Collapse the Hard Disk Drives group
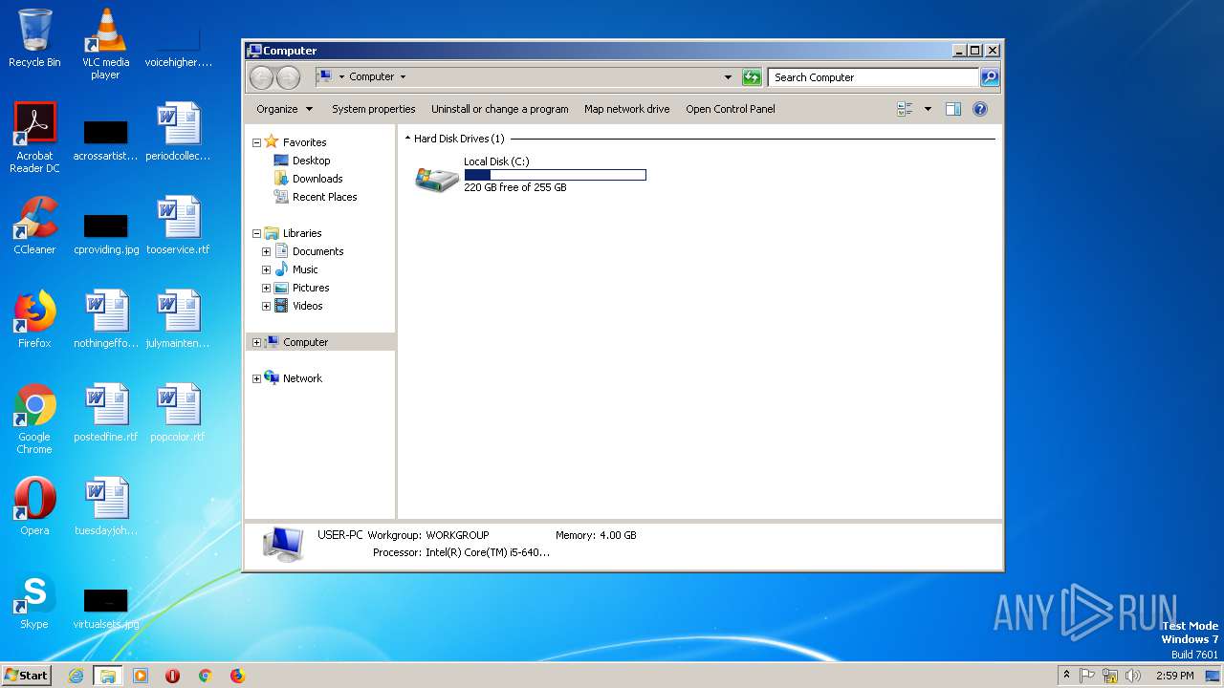 (x=408, y=139)
